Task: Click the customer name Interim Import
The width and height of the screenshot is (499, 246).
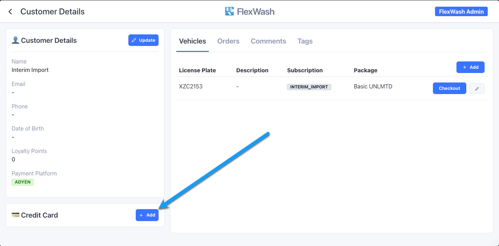Action: [30, 70]
